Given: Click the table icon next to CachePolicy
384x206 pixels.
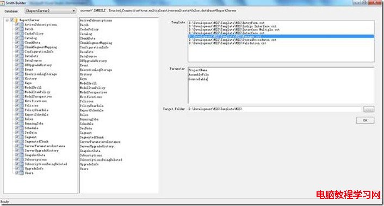Looking at the screenshot, I should click(21, 34).
